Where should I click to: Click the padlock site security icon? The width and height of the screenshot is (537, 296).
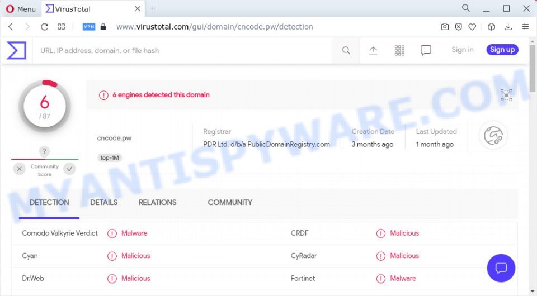[103, 27]
